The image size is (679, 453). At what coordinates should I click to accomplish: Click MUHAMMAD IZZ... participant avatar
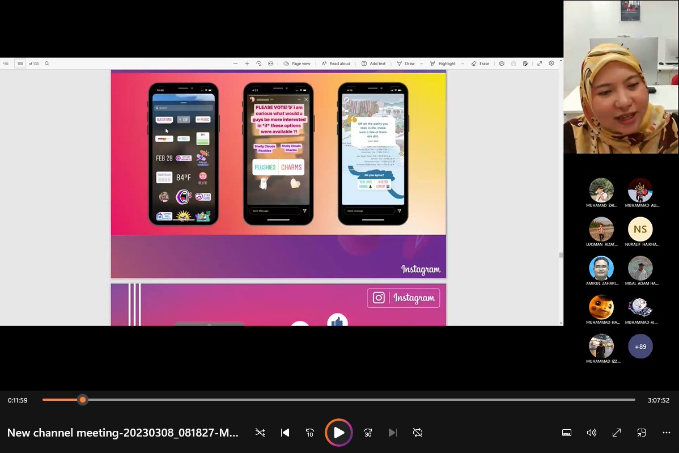(x=601, y=346)
